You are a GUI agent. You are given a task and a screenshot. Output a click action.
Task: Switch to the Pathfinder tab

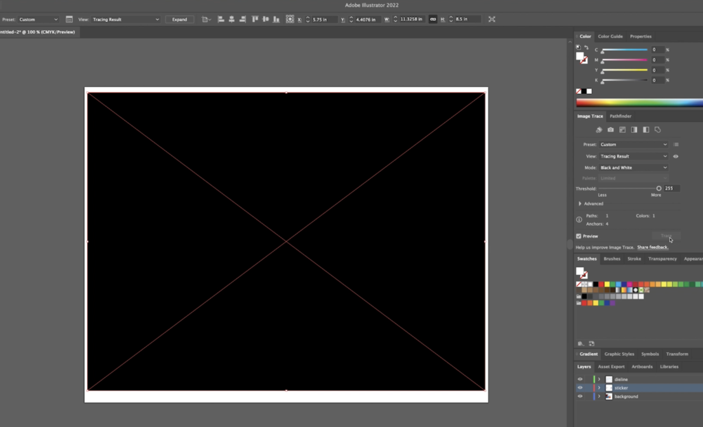point(621,116)
